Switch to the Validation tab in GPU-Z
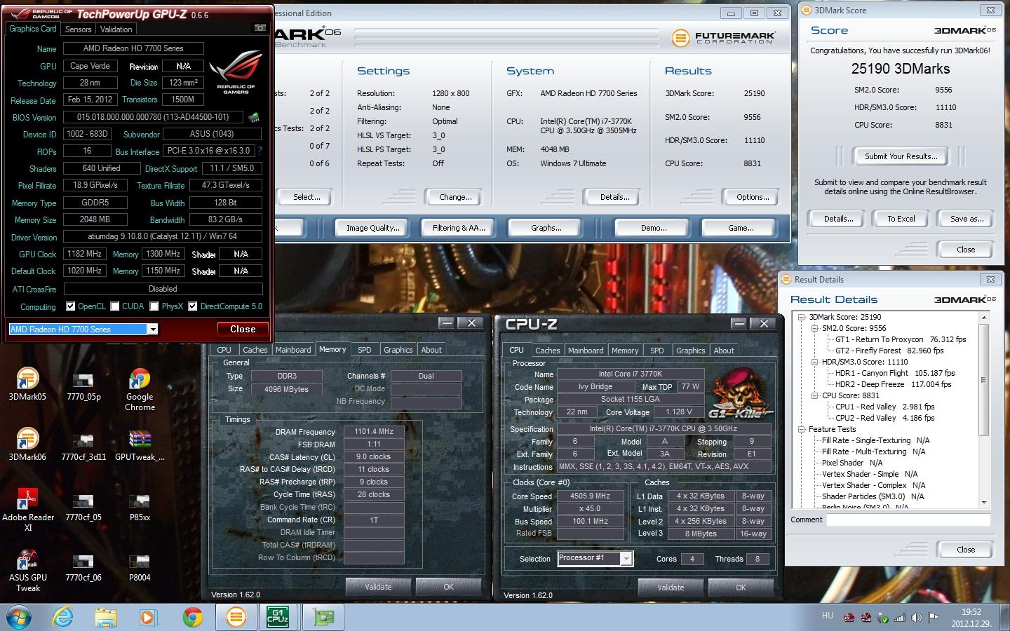 [116, 29]
